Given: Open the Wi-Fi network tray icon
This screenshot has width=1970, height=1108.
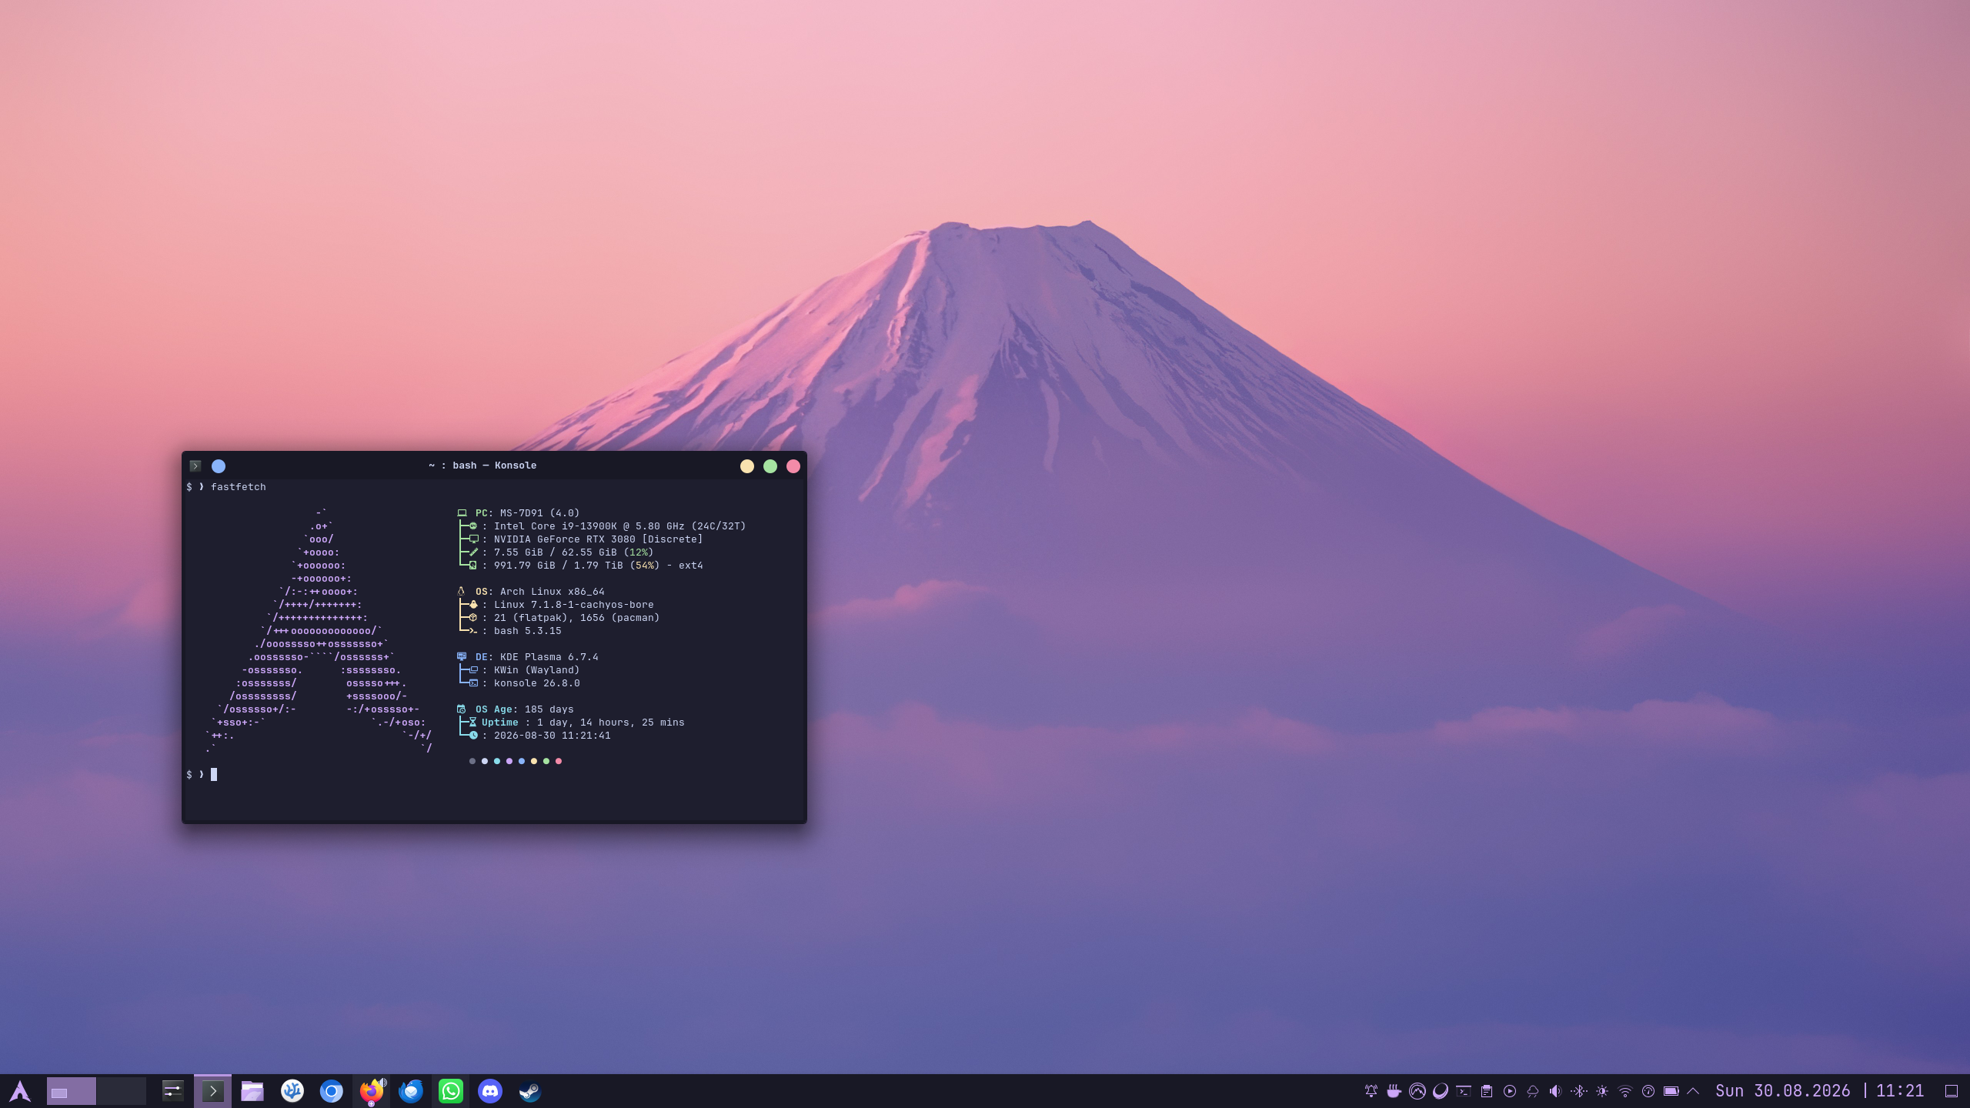Looking at the screenshot, I should pyautogui.click(x=1625, y=1091).
